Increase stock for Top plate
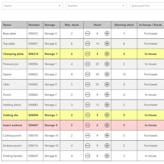Screen dimensions: 164x164 click(107, 44)
